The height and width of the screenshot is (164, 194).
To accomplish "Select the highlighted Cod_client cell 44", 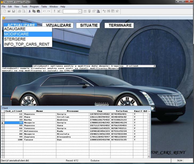I will click(x=14, y=123).
